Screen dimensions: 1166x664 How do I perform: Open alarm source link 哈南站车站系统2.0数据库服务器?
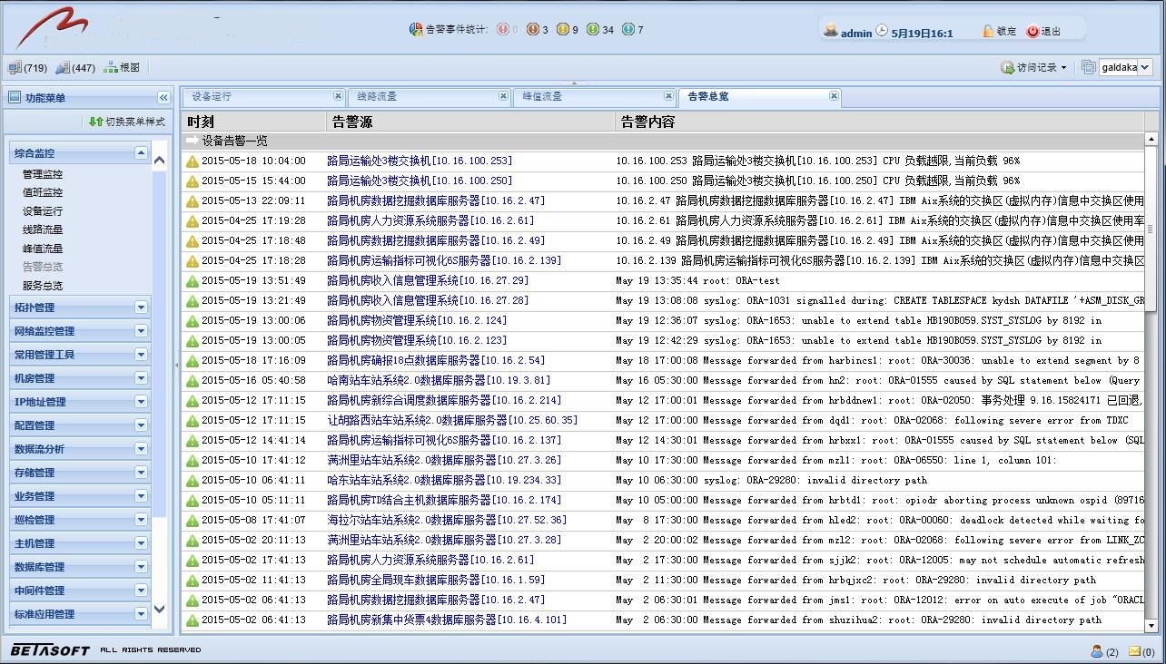438,380
